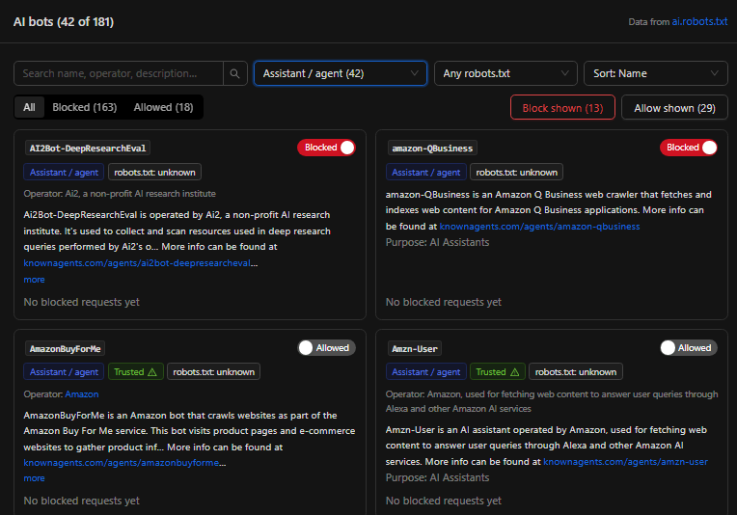Click Block shown (13) button

562,108
